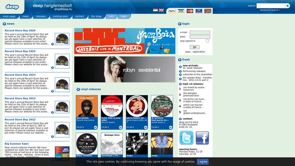Image resolution: width=295 pixels, height=166 pixels.
Task: Open top5 entry v/a mixed by sasha
Action: coord(194,89)
